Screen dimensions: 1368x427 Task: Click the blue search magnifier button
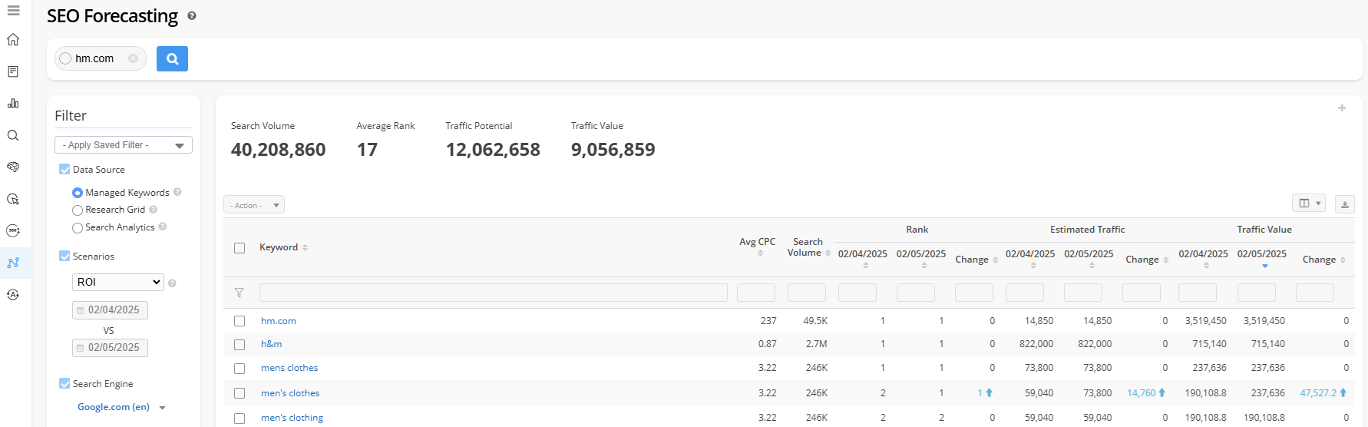coord(172,58)
